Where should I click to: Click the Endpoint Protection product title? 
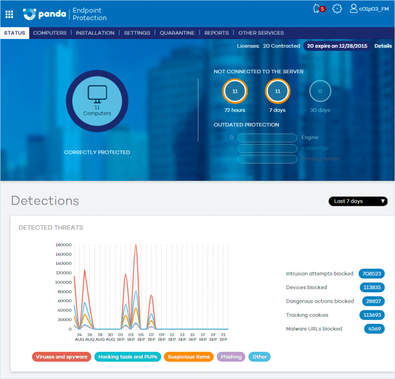click(90, 14)
